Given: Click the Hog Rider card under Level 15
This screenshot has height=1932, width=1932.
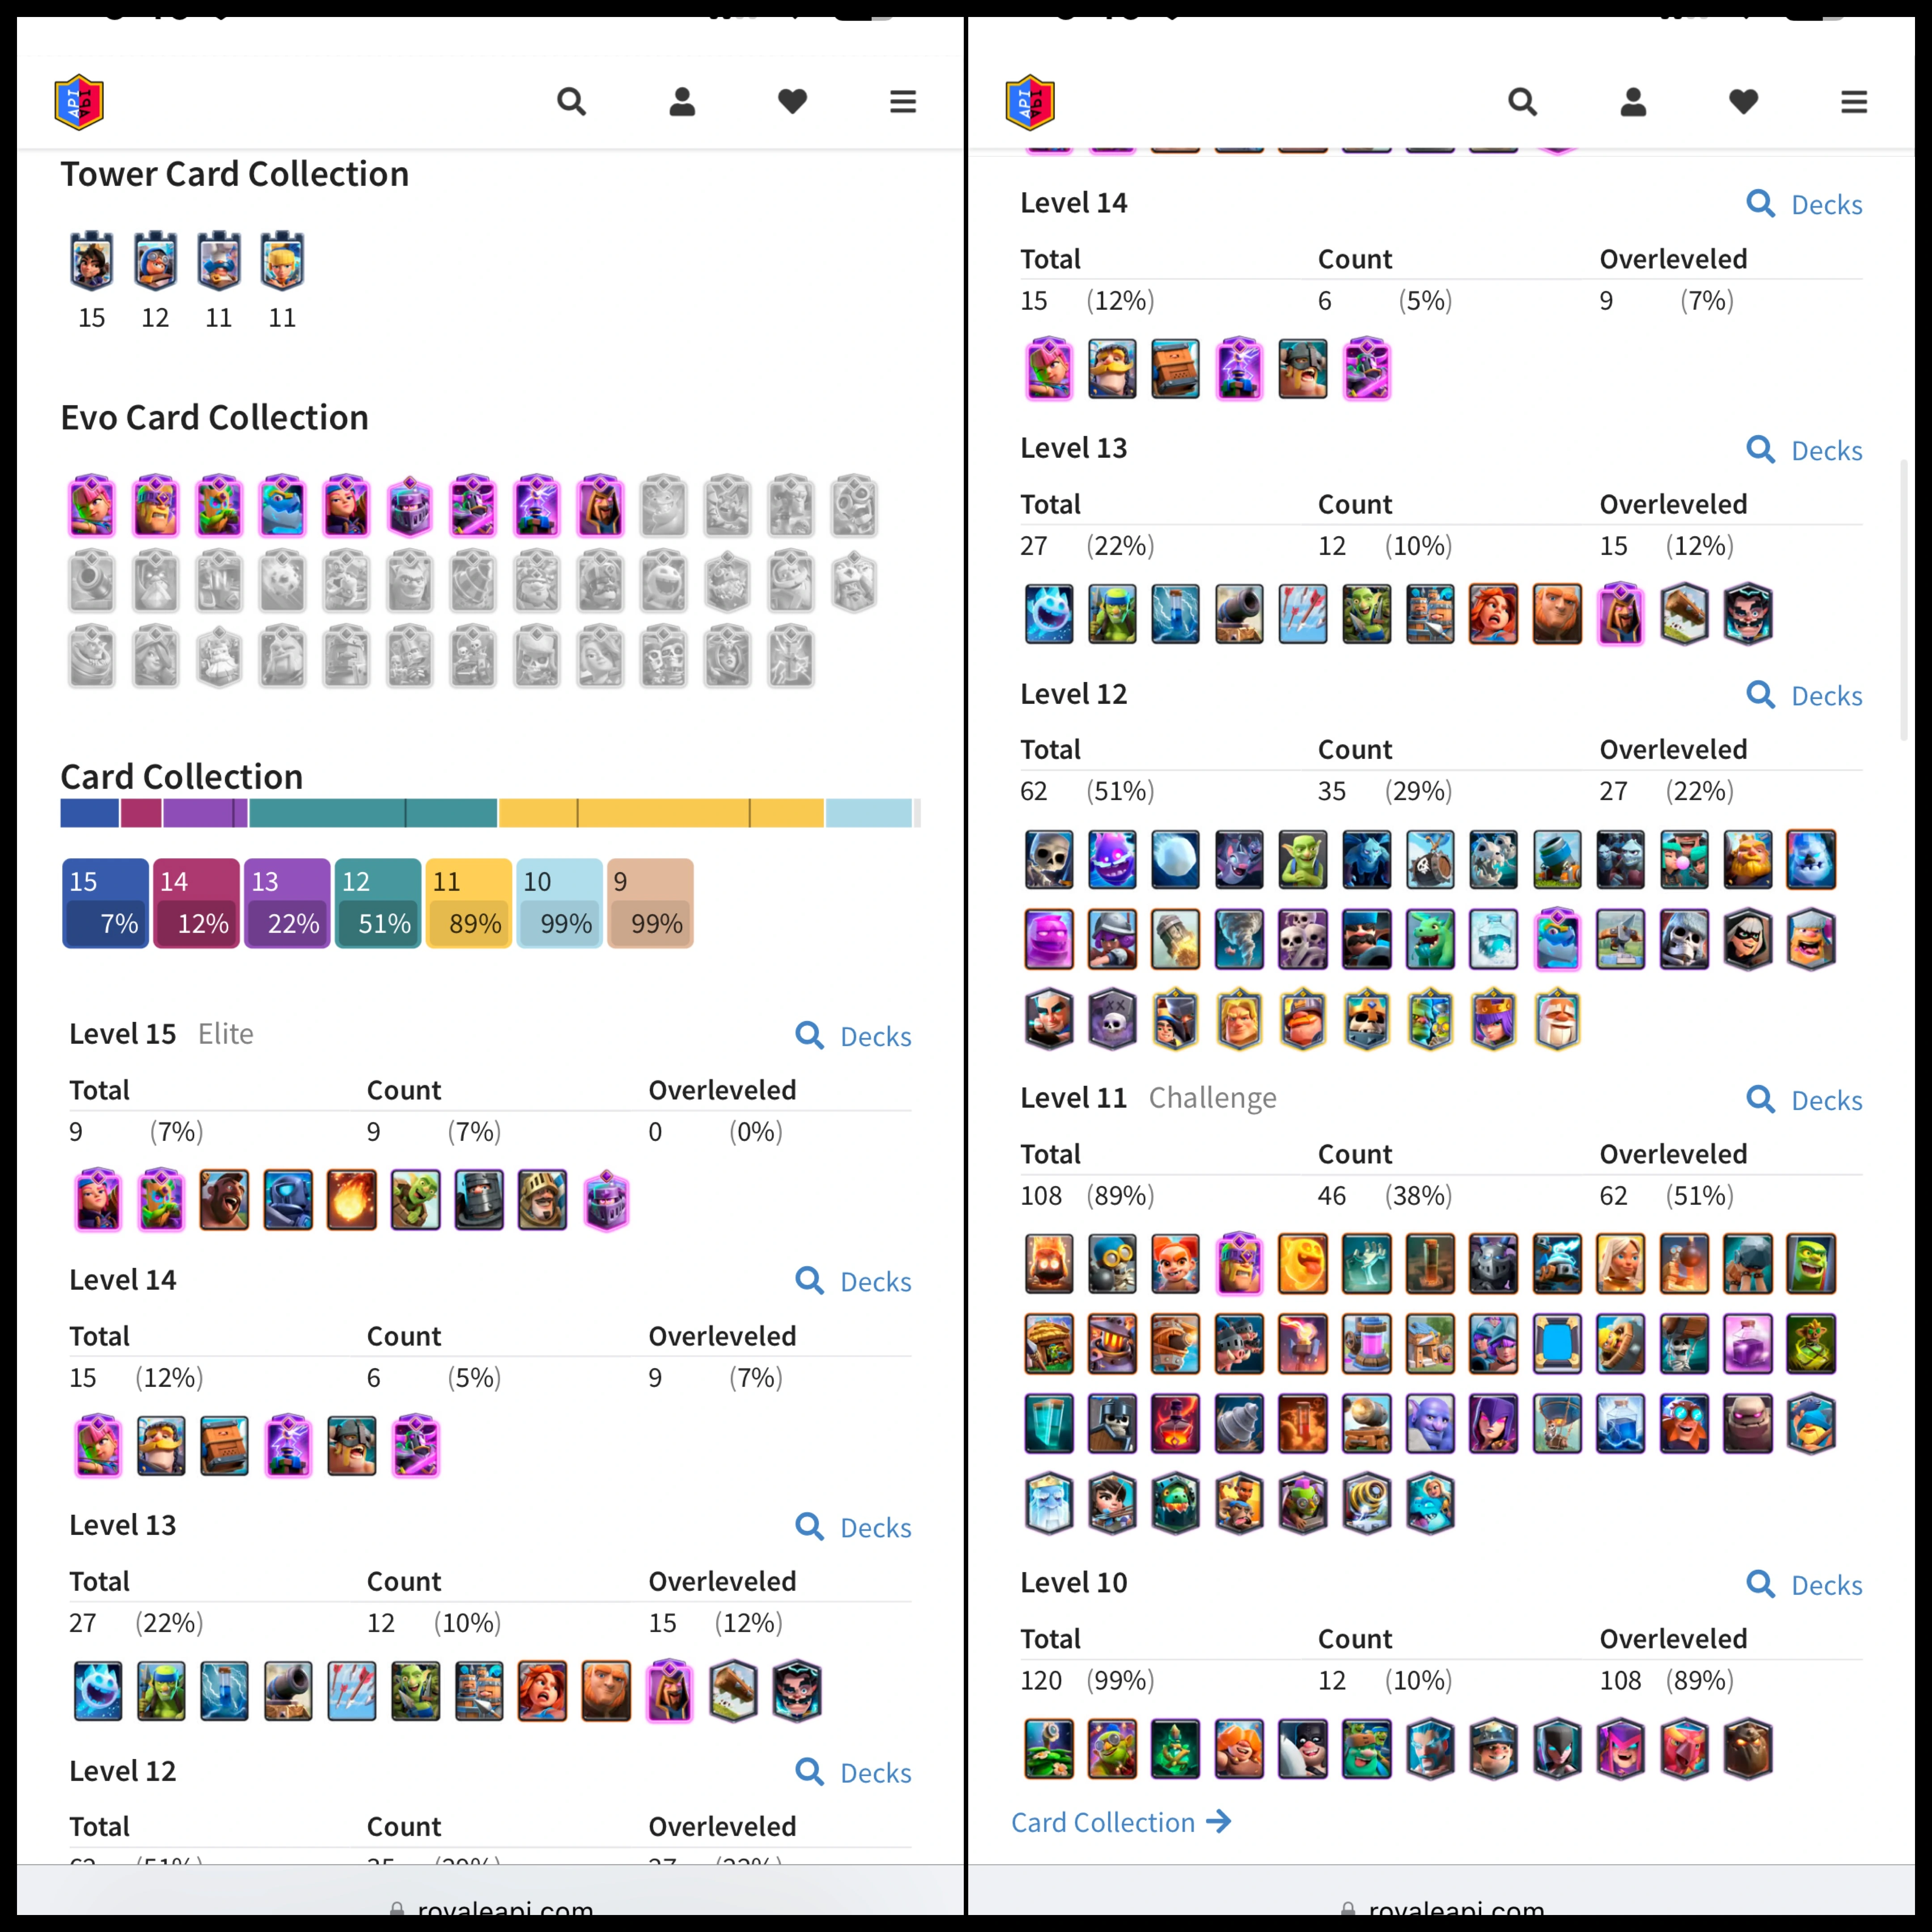Looking at the screenshot, I should [224, 1200].
